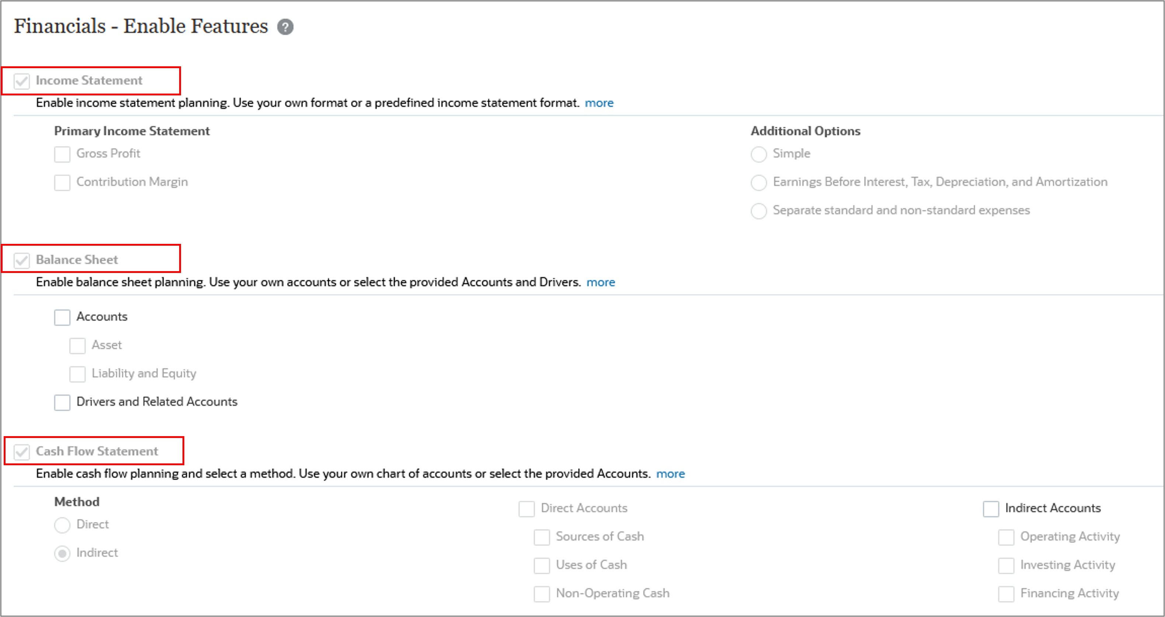This screenshot has width=1165, height=617.
Task: Enable the Indirect Accounts checkbox
Action: (990, 508)
